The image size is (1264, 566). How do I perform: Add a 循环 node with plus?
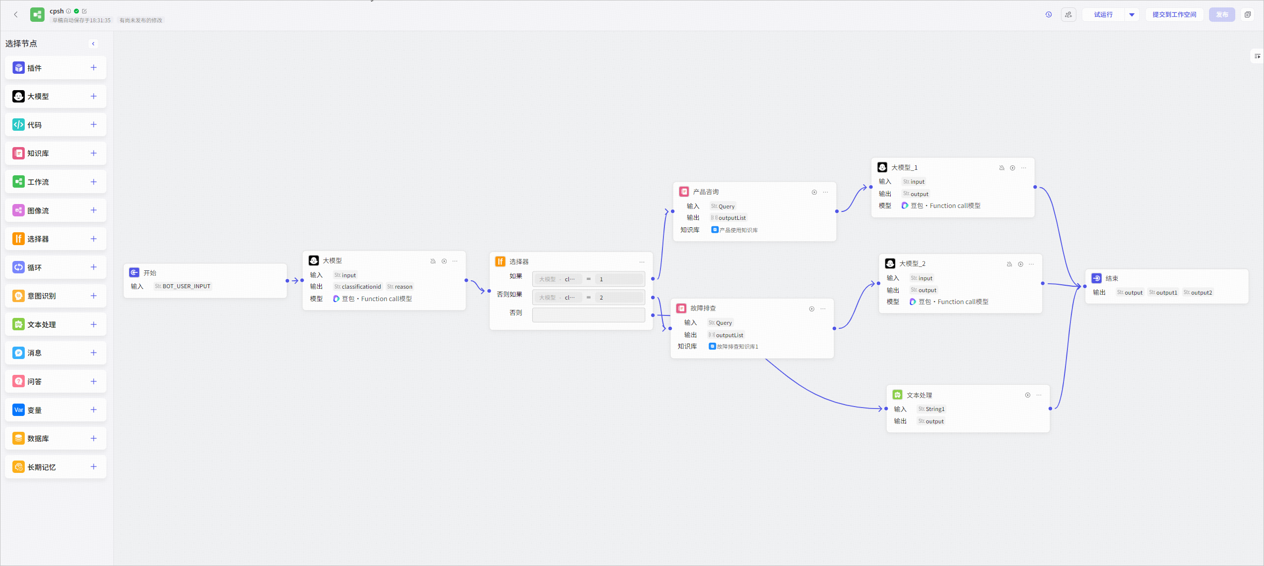tap(94, 267)
